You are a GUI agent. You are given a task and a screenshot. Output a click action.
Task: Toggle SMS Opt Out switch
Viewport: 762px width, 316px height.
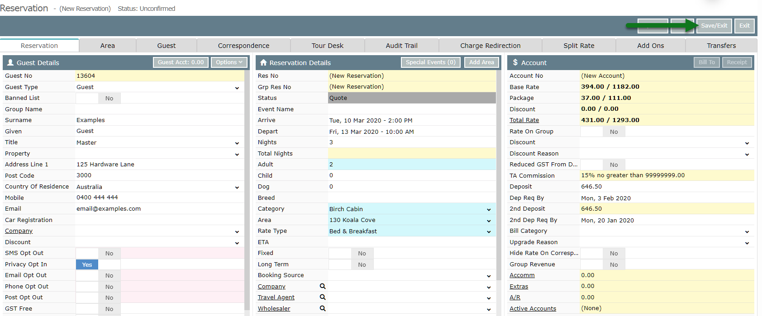pyautogui.click(x=98, y=253)
